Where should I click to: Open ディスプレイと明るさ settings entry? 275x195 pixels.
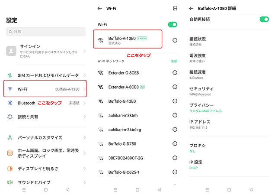pyautogui.click(x=46, y=169)
